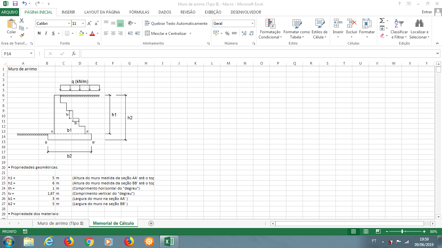
Task: Open the Geral number format dropdown
Action: (x=253, y=24)
